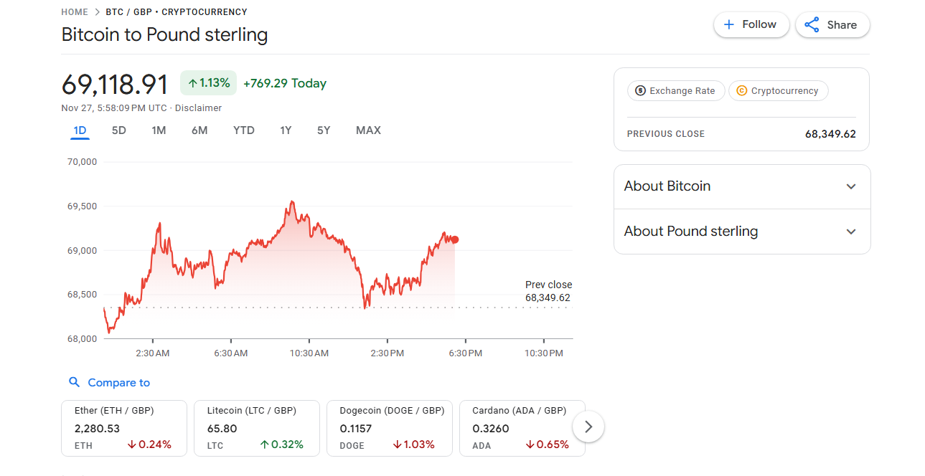This screenshot has width=925, height=476.
Task: Toggle the Cryptocurrency filter chip
Action: [778, 90]
